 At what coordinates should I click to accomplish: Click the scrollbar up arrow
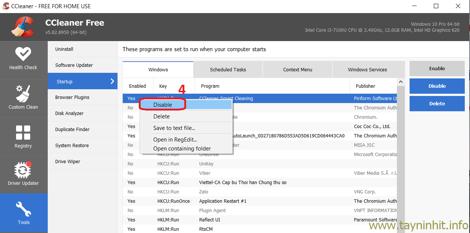click(401, 82)
